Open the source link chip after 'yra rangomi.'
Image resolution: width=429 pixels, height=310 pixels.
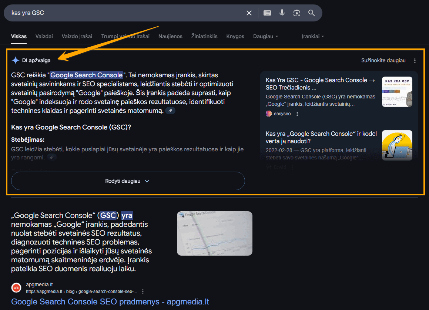(x=52, y=158)
